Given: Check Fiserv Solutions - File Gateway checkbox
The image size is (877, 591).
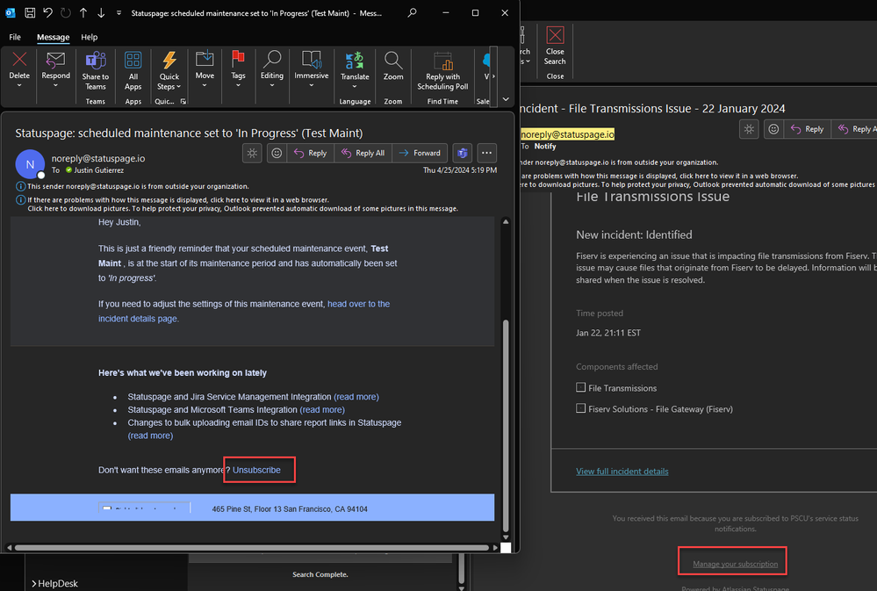Looking at the screenshot, I should [580, 408].
